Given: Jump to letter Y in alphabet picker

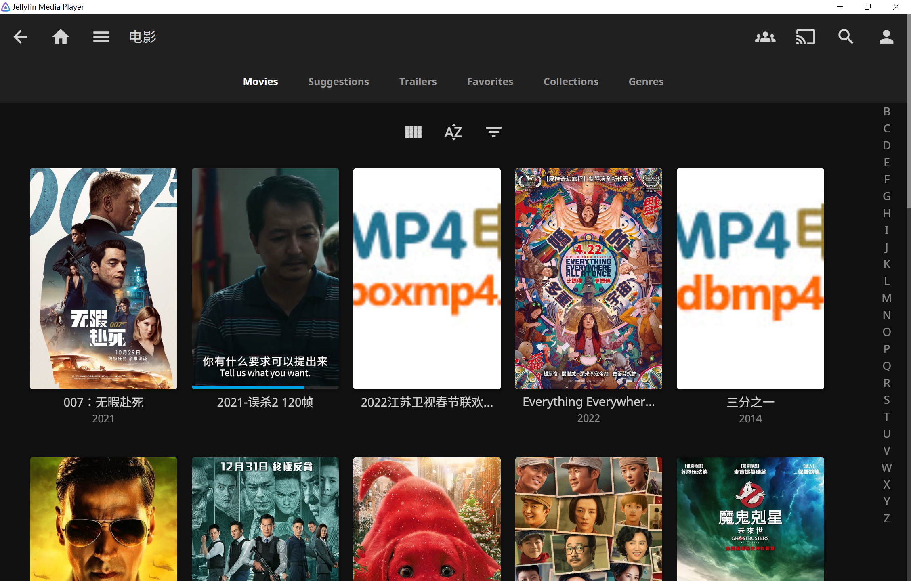Looking at the screenshot, I should (x=886, y=501).
